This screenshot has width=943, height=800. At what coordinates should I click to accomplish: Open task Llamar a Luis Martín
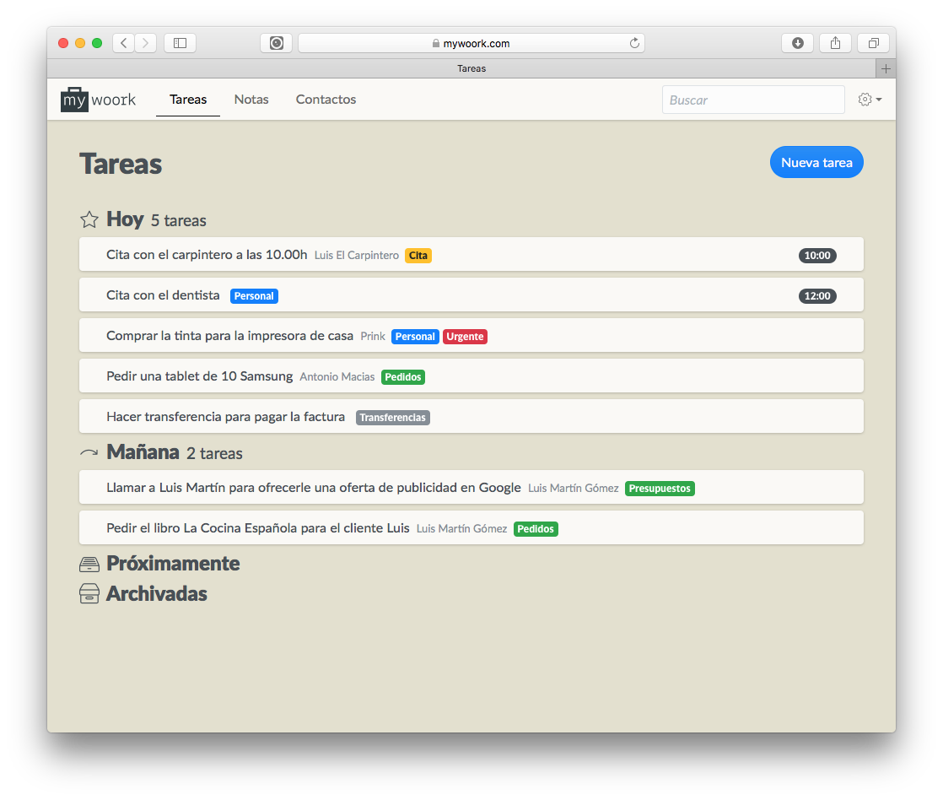471,487
